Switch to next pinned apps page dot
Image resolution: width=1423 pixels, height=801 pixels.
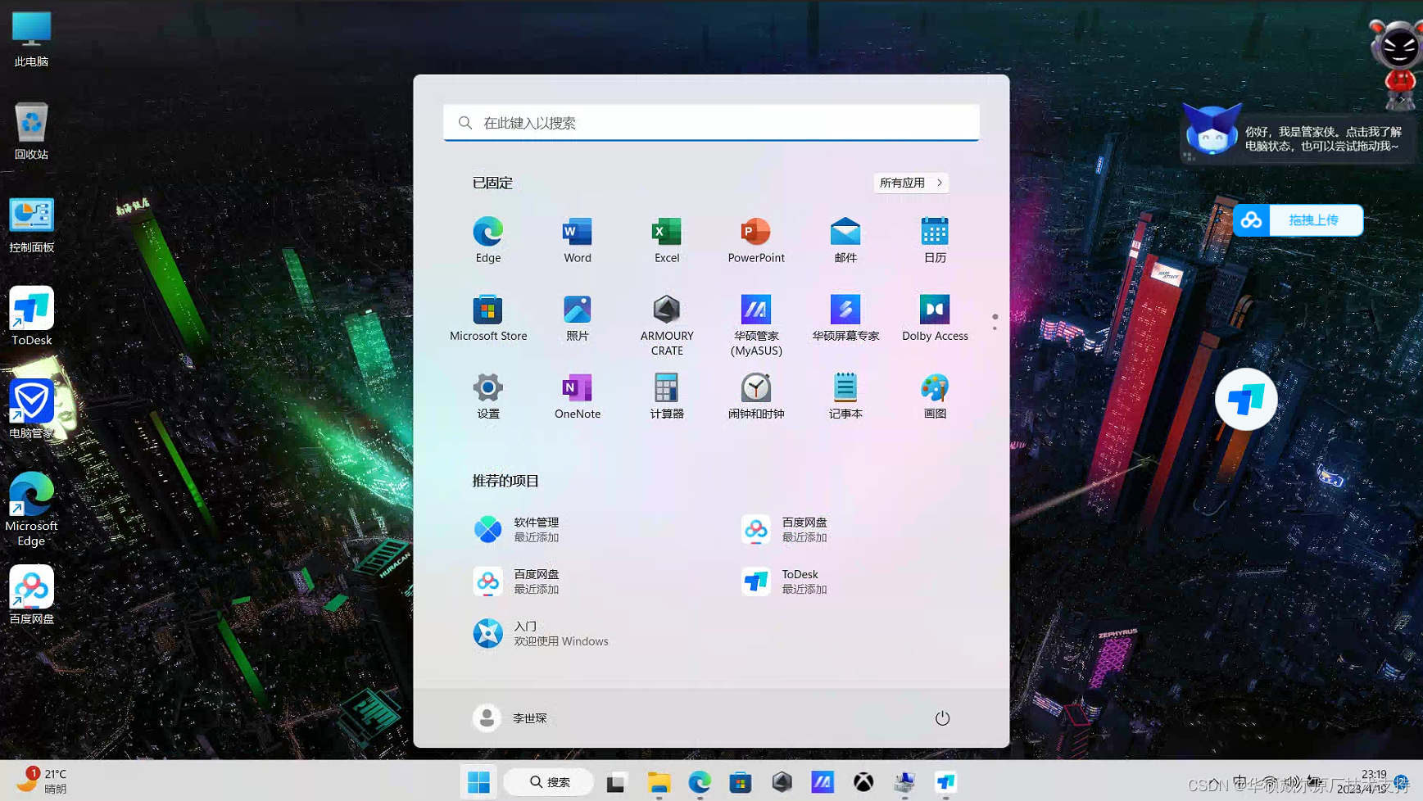pos(995,328)
